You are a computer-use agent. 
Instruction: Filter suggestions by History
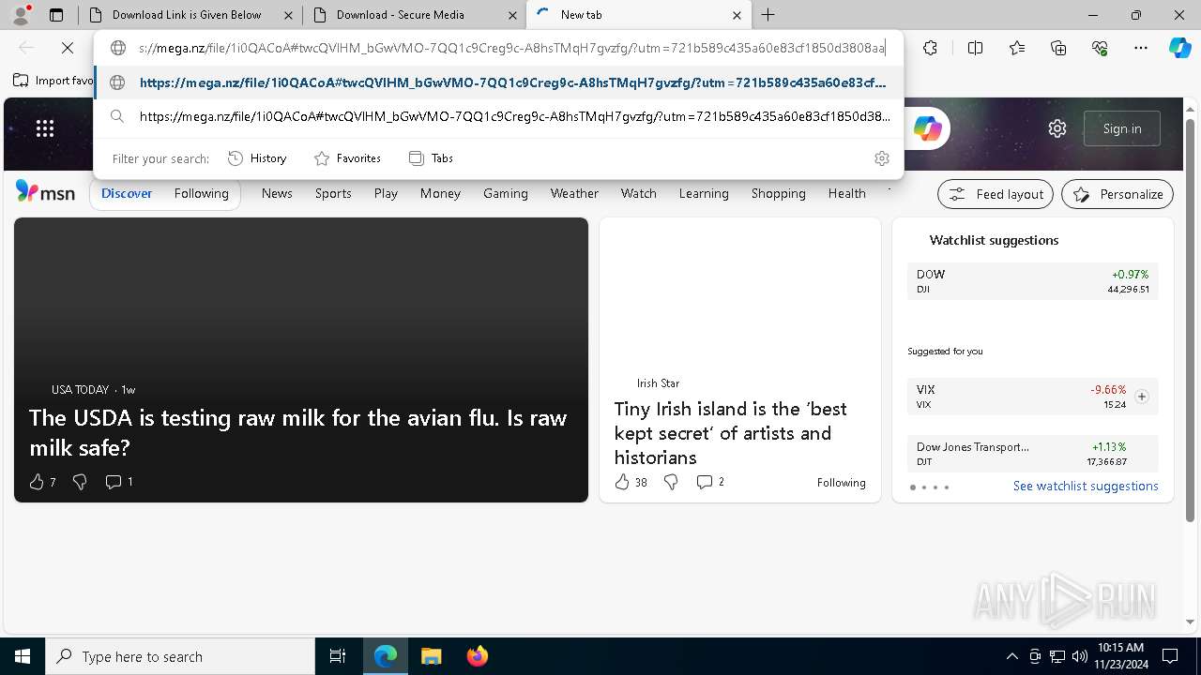pos(257,158)
